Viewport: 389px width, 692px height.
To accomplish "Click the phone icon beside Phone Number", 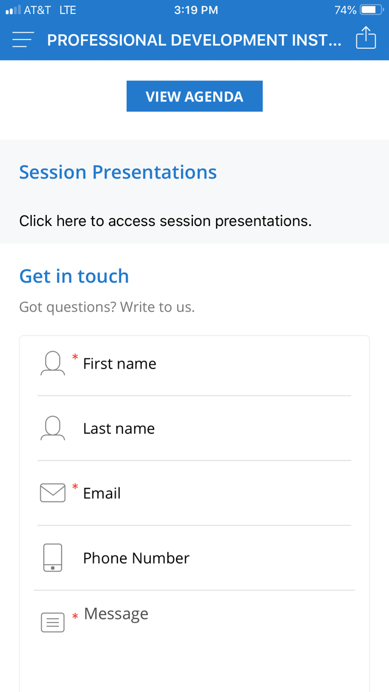I will pos(52,558).
